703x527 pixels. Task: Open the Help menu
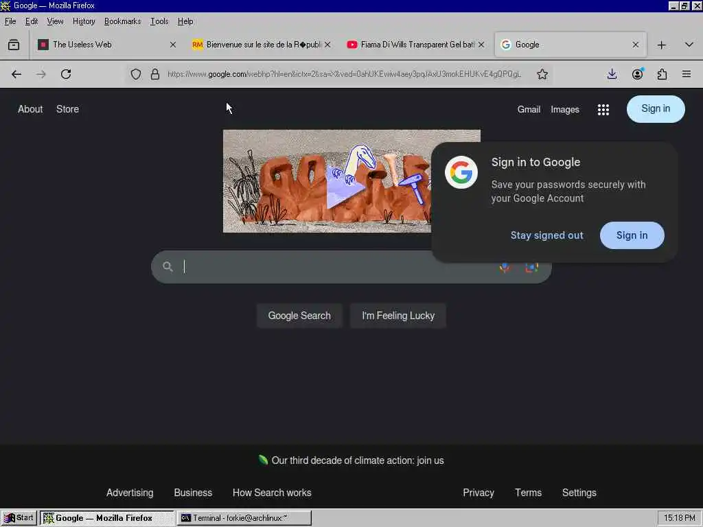click(x=185, y=21)
